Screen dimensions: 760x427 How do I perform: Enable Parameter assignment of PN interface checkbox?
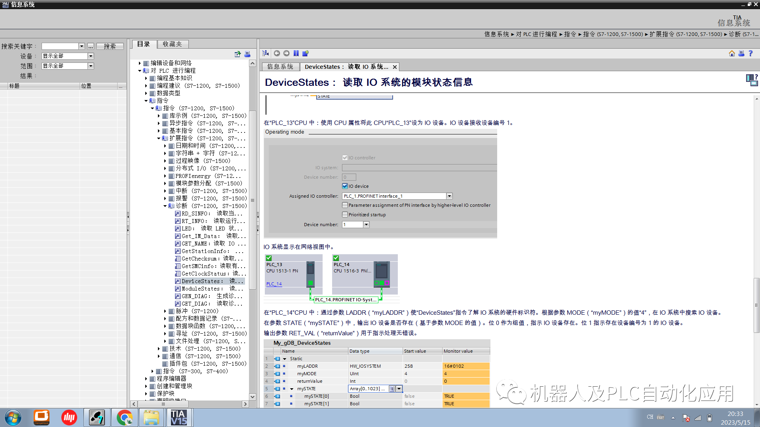345,205
